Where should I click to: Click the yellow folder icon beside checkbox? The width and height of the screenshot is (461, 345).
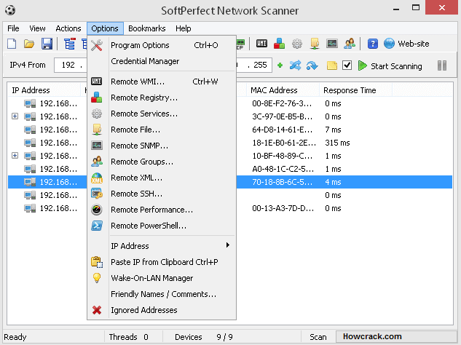(332, 66)
